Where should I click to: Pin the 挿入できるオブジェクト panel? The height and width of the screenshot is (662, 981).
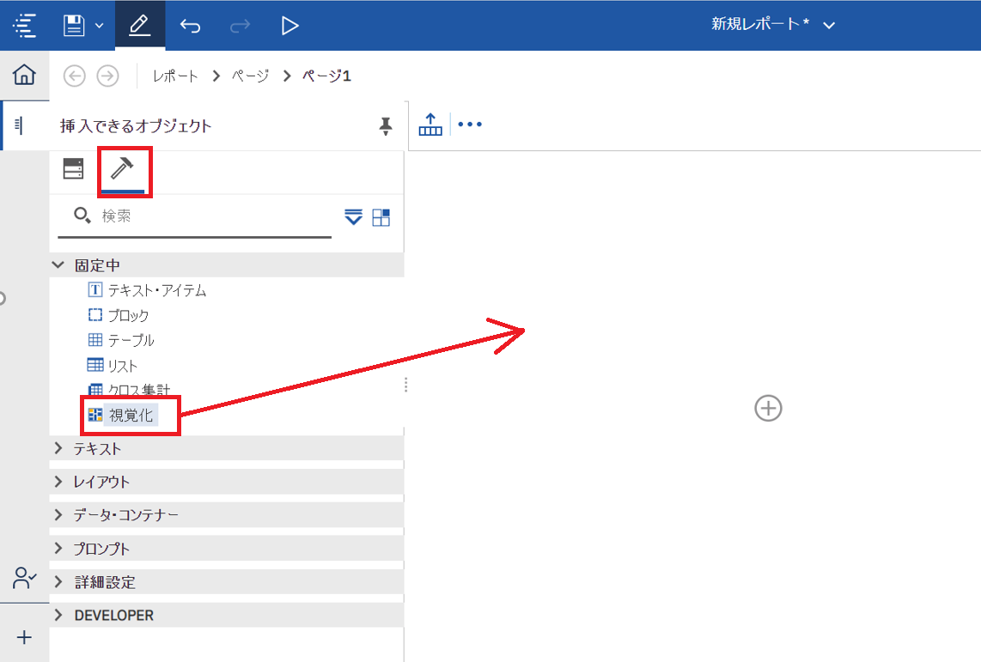coord(386,125)
